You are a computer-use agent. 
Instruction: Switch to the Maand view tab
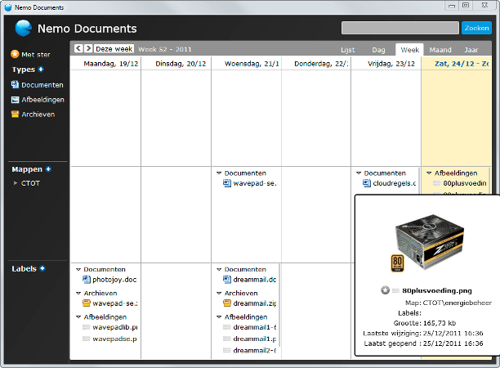tap(440, 50)
